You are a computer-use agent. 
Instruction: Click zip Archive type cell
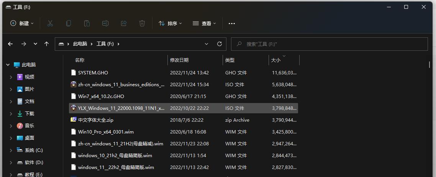237,120
